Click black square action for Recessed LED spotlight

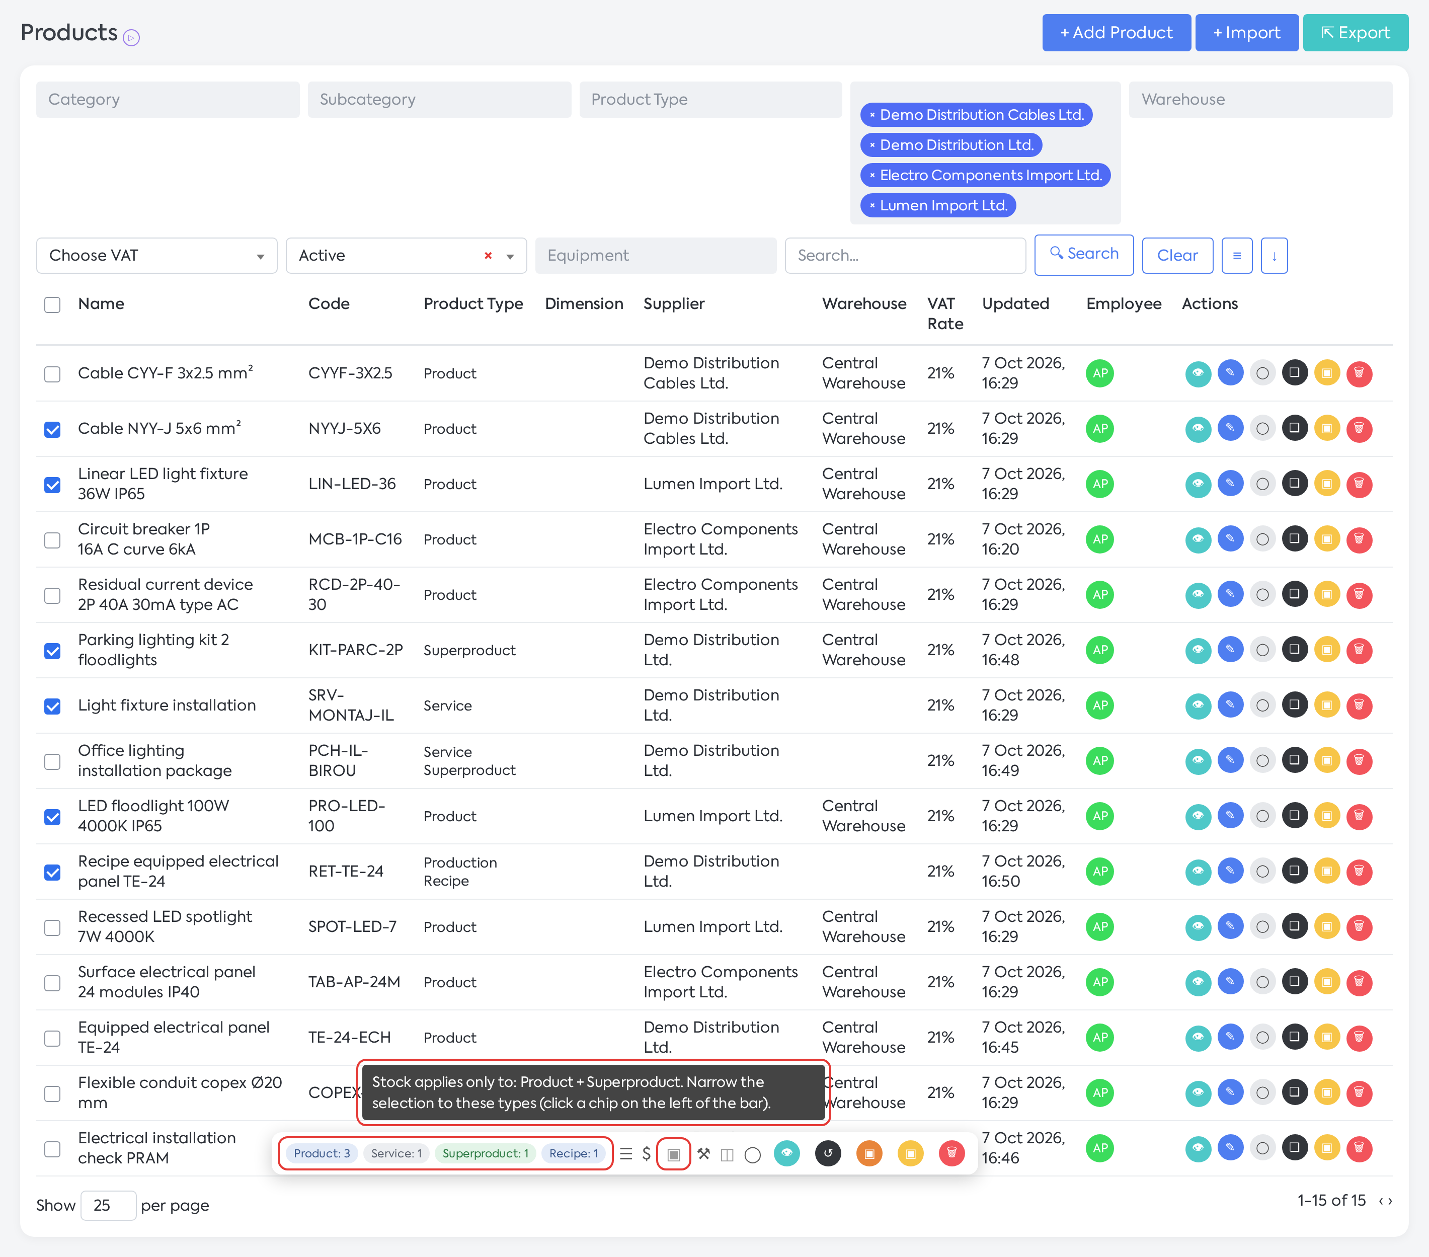(1295, 926)
